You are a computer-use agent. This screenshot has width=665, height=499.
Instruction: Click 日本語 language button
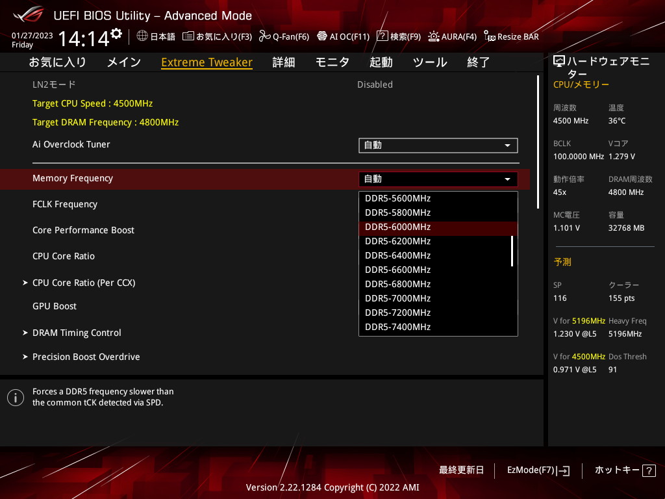(156, 36)
